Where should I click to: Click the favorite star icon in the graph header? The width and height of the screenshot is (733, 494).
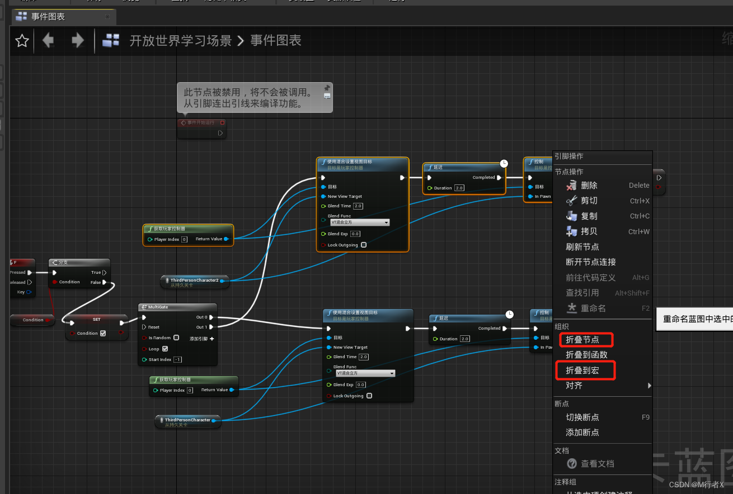[22, 41]
